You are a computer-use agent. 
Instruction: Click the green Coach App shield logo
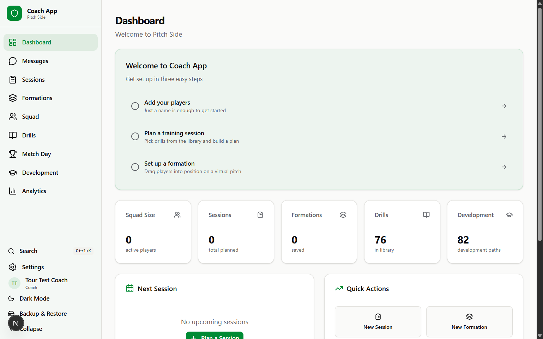pos(14,13)
